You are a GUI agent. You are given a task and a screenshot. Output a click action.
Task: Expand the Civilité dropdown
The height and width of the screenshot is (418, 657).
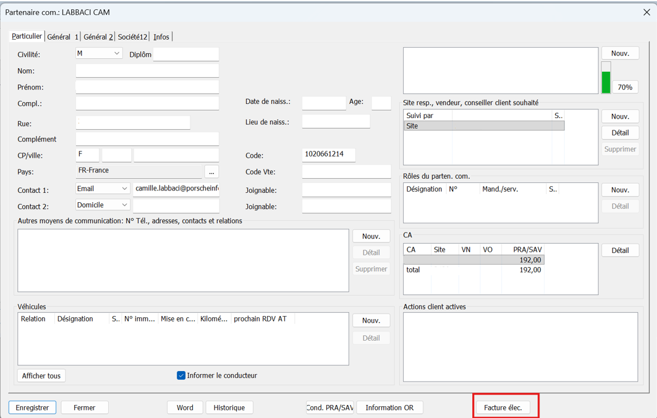tap(100, 53)
